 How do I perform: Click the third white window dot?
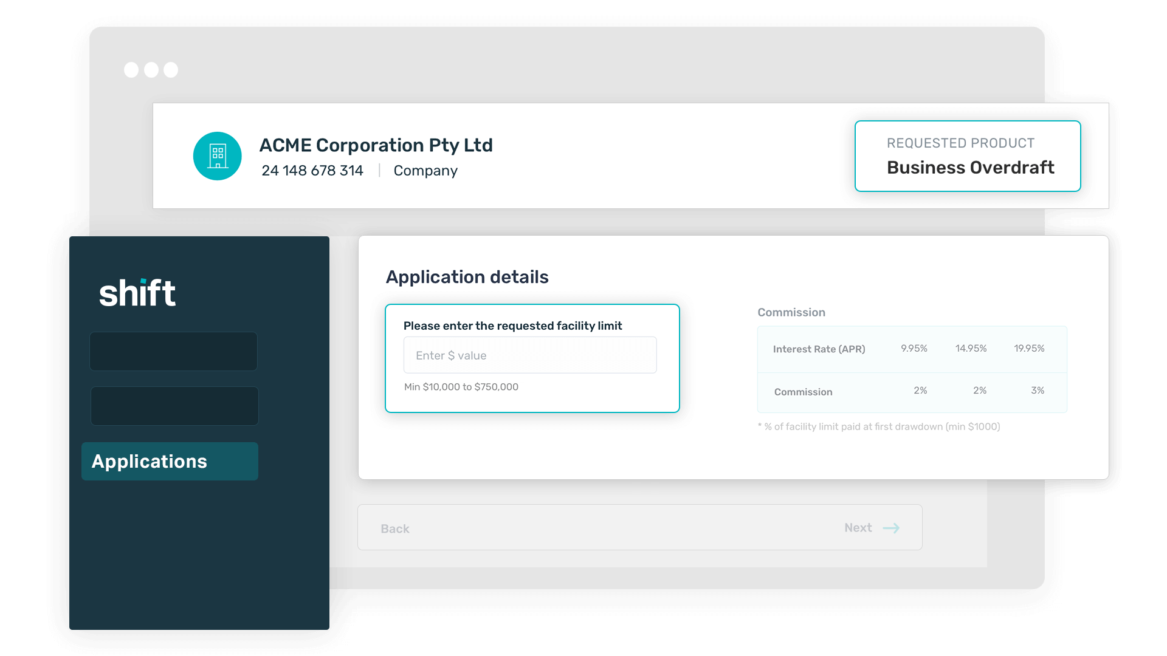click(171, 70)
